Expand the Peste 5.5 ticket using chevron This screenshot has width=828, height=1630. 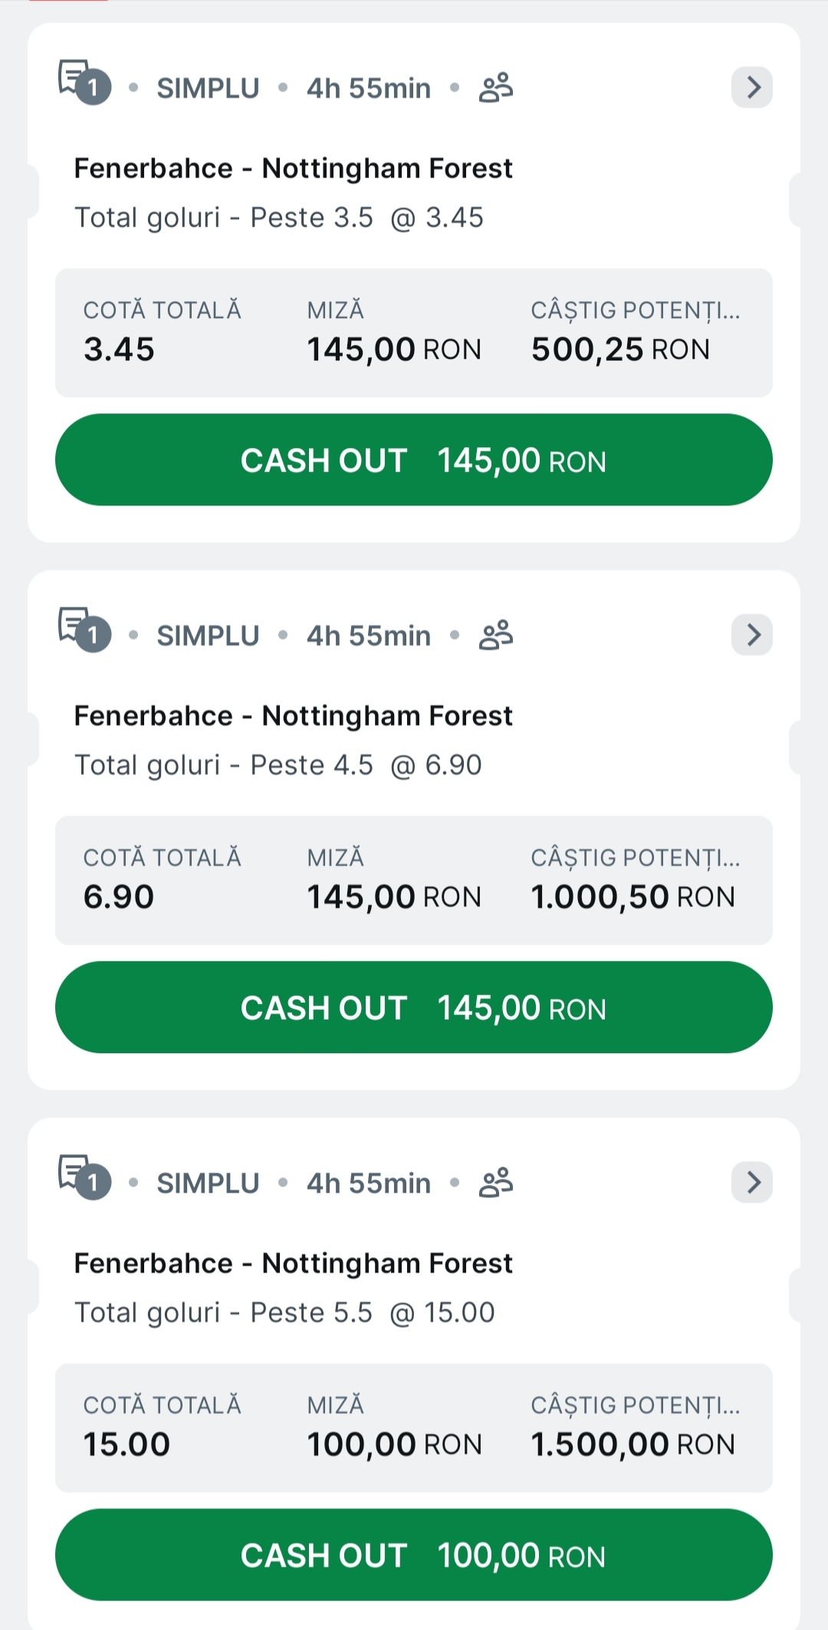point(752,1183)
